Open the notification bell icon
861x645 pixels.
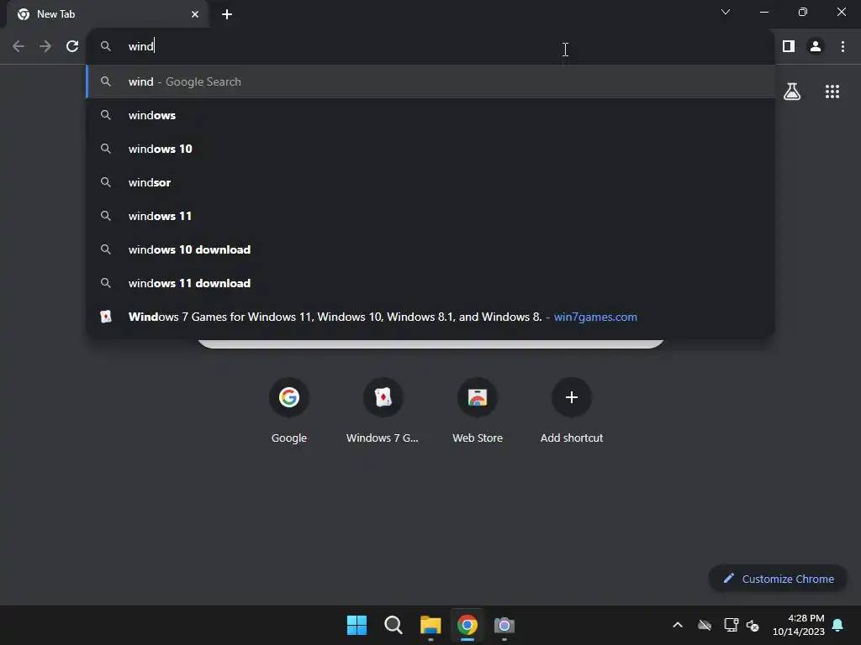tap(837, 625)
